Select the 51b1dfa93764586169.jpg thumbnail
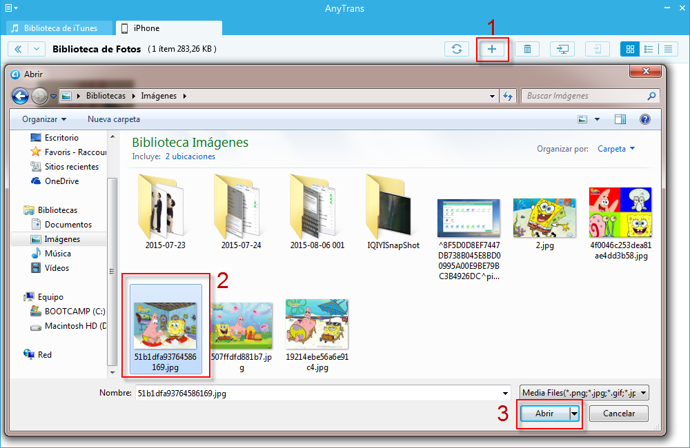690x448 pixels. pyautogui.click(x=166, y=329)
